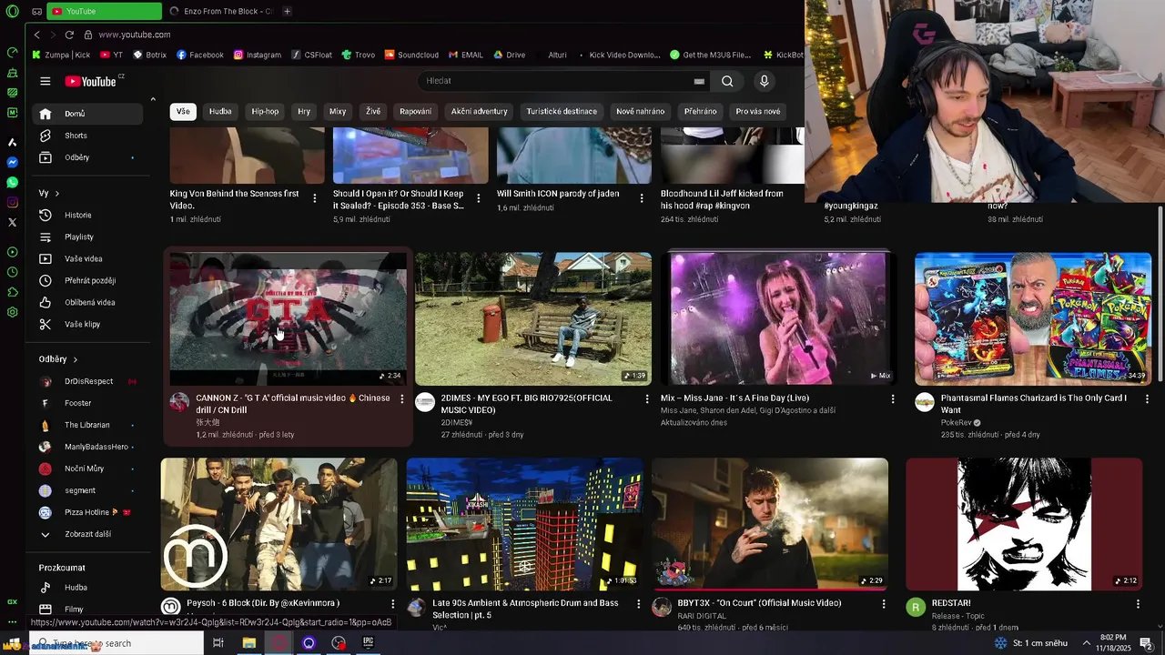Open options menu for 2DIMES MY EGO video
This screenshot has height=655, width=1165.
click(x=648, y=399)
